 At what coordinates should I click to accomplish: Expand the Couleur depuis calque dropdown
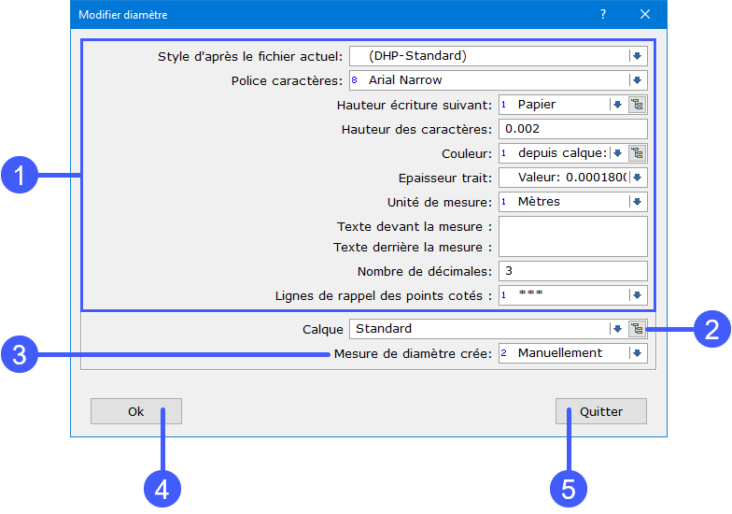616,153
